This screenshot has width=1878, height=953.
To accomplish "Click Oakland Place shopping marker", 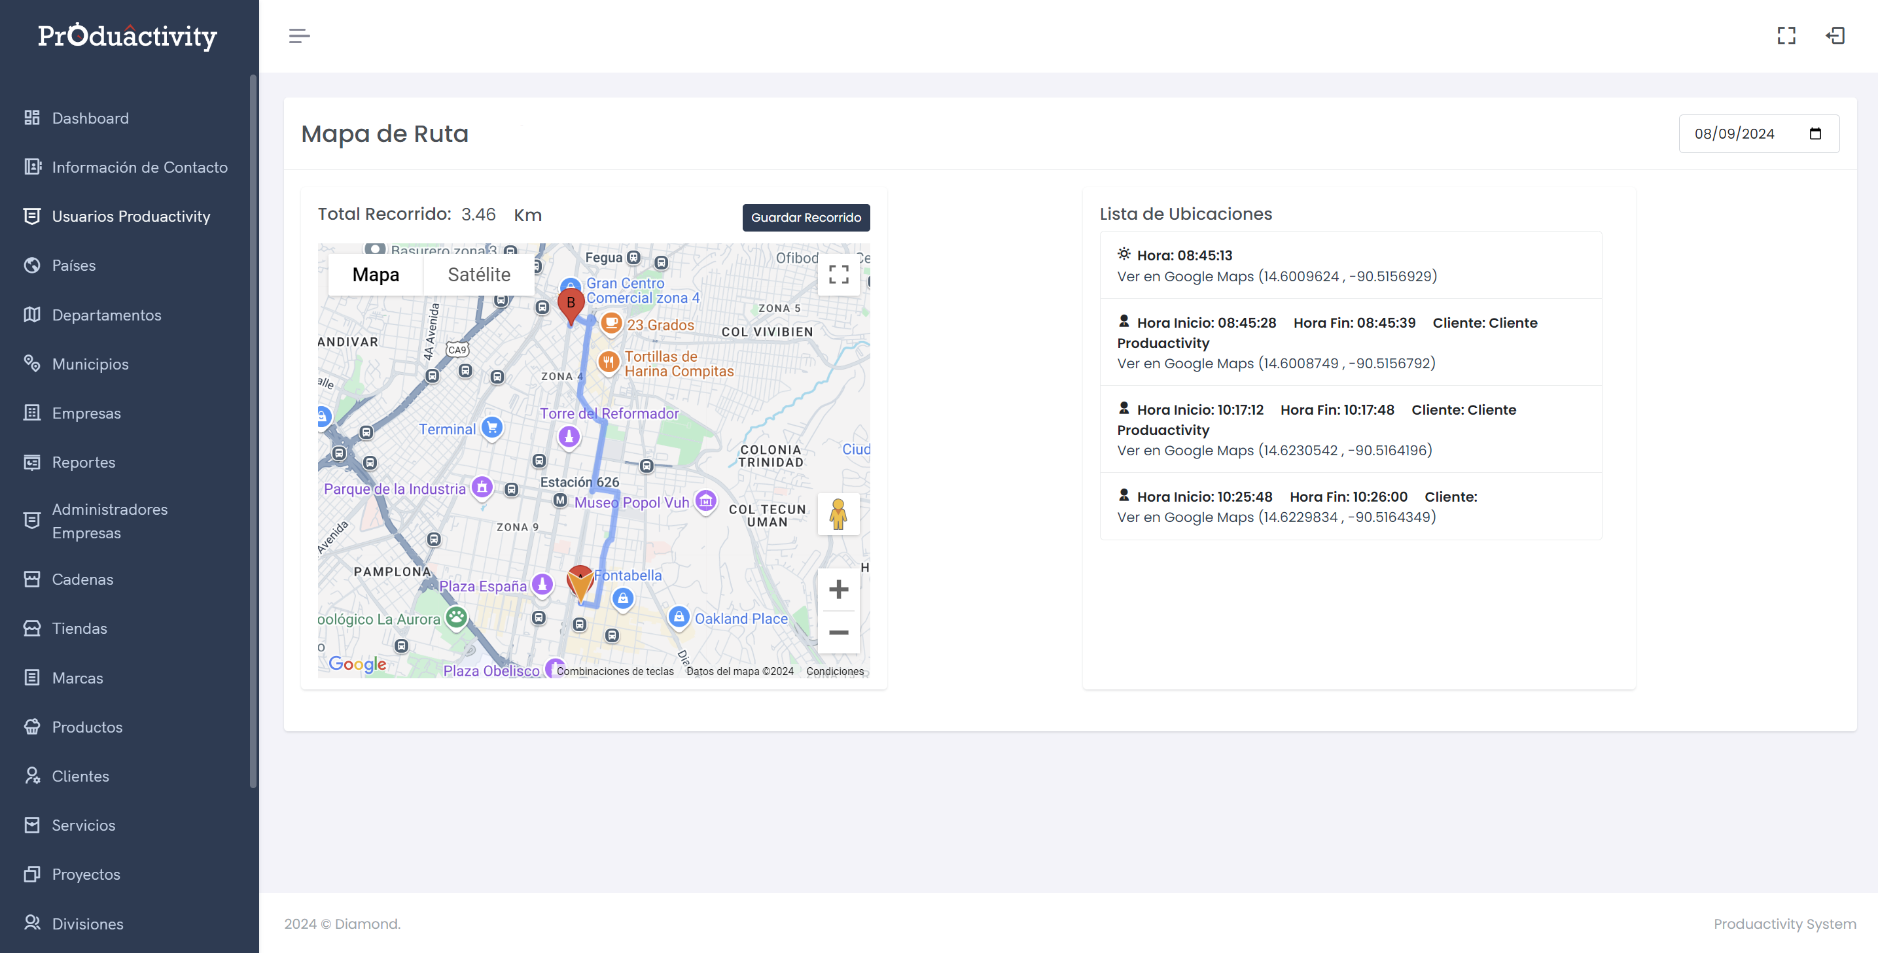I will pos(679,617).
